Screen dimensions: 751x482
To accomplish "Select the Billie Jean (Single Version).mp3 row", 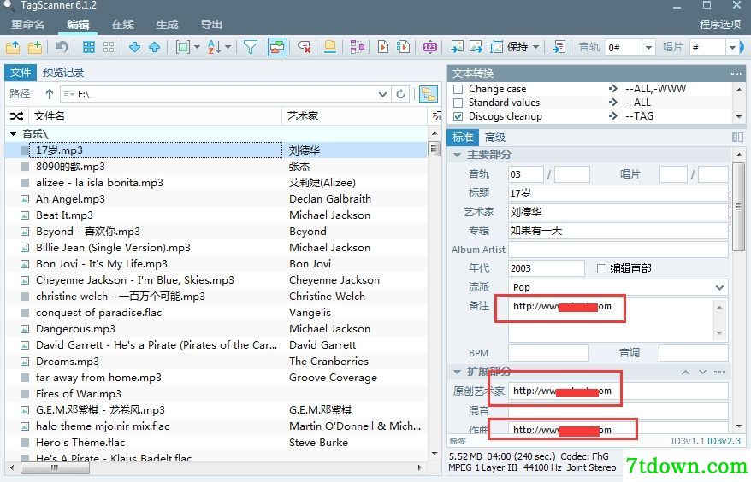I will (216, 248).
